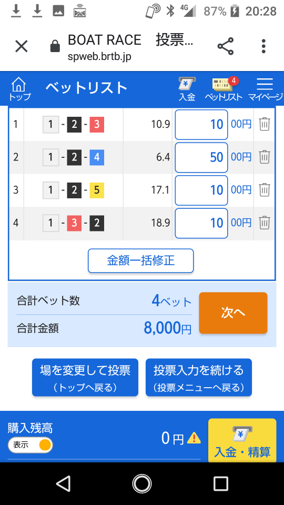
Task: Delete bet 1-2-4 with trash icon
Action: tap(265, 157)
